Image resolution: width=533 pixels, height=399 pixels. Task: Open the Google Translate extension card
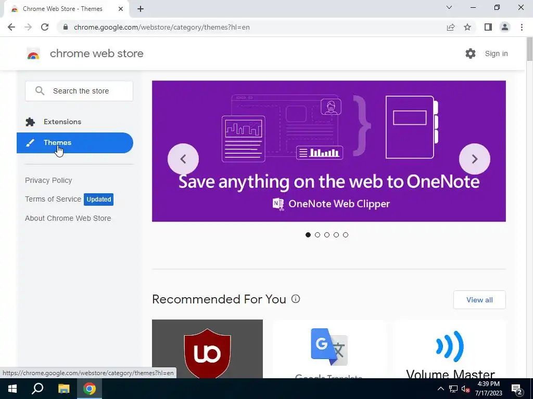[x=329, y=349]
